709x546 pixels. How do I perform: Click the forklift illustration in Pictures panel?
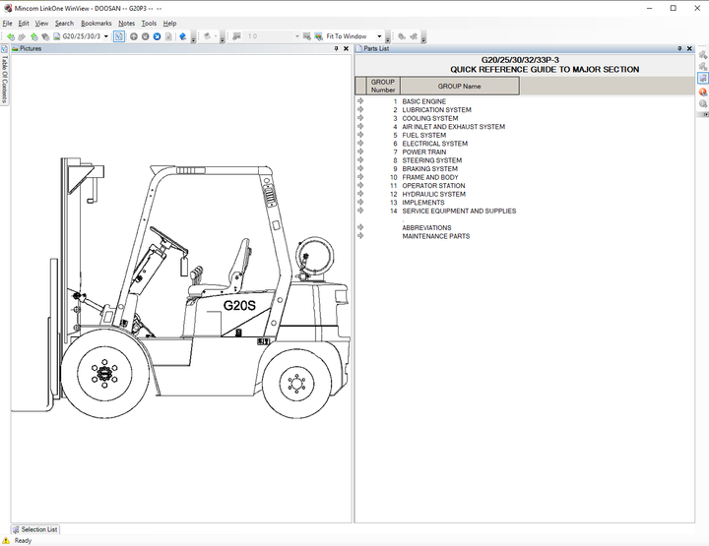(181, 287)
